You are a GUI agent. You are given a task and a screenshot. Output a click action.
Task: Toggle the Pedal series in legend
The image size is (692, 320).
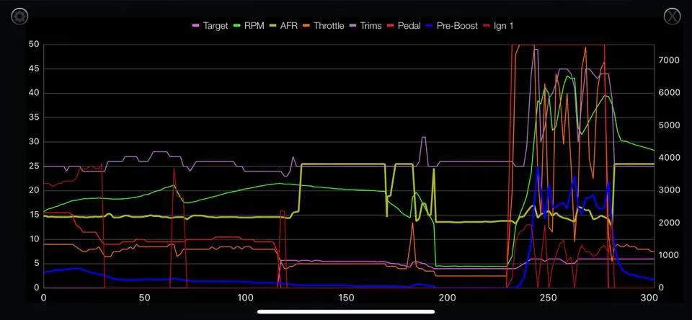(x=404, y=26)
